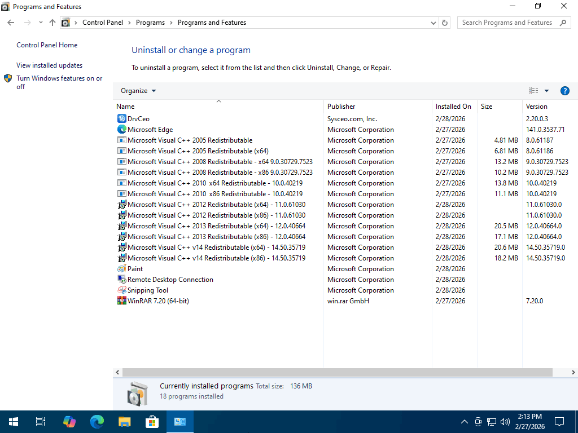Expand the Organize dropdown menu
This screenshot has width=578, height=433.
pos(138,91)
